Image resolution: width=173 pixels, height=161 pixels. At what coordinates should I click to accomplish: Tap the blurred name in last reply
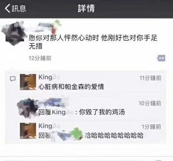click(67, 135)
